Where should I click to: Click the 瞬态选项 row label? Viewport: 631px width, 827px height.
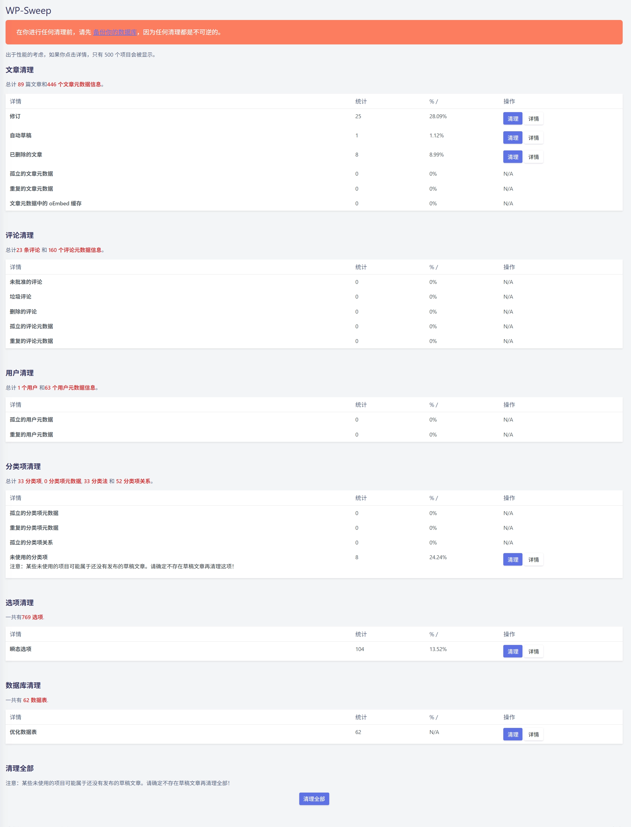(21, 649)
